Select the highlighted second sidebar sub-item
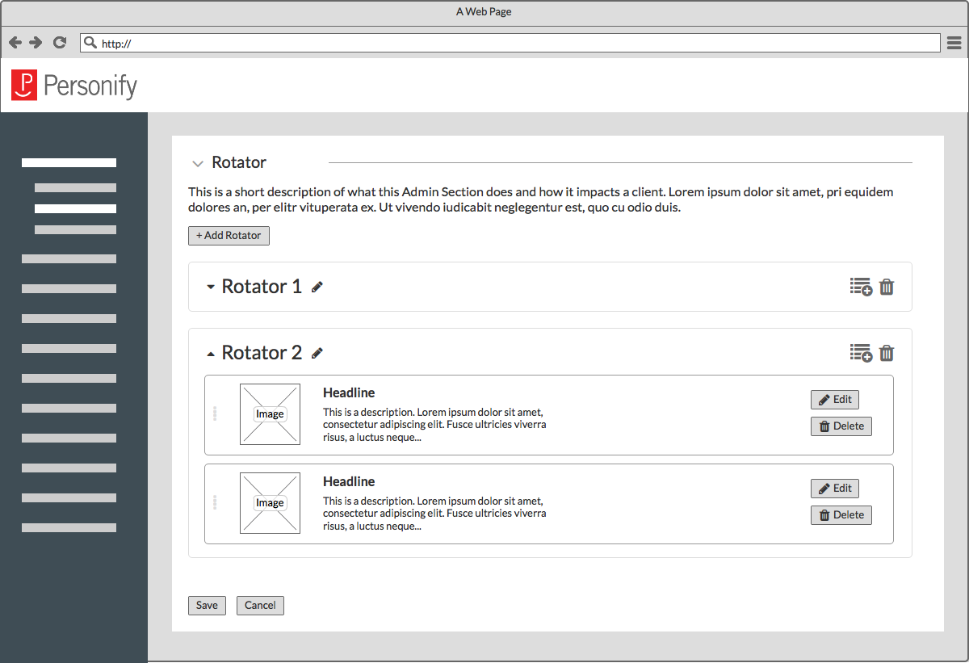This screenshot has width=969, height=663. click(x=75, y=208)
